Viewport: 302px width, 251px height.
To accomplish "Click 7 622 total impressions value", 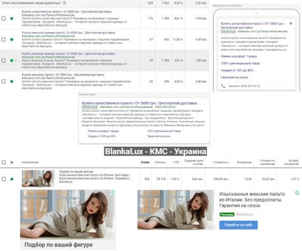I will [x=165, y=3].
